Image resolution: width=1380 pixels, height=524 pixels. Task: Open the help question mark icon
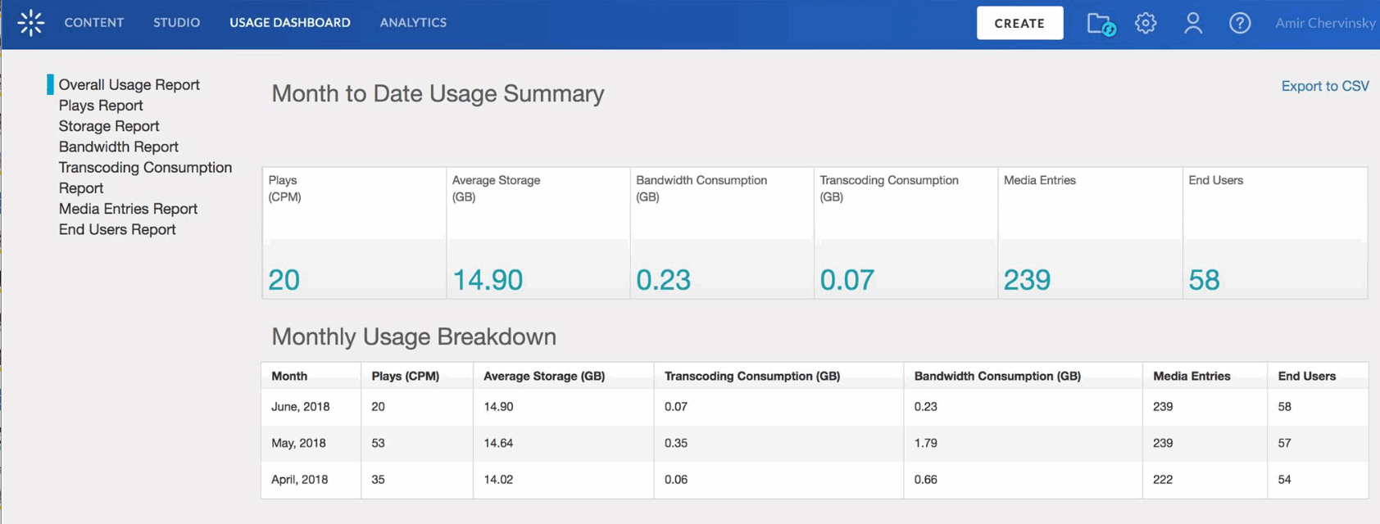(x=1240, y=23)
